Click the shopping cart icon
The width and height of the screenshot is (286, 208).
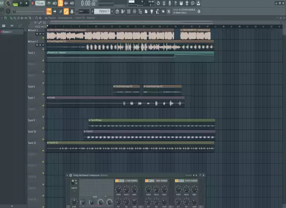coord(169,11)
